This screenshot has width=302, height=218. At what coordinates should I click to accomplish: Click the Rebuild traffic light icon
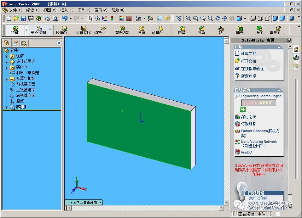pyautogui.click(x=112, y=18)
